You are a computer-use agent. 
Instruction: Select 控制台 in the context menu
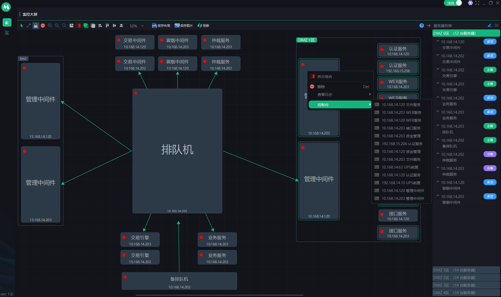coord(340,105)
